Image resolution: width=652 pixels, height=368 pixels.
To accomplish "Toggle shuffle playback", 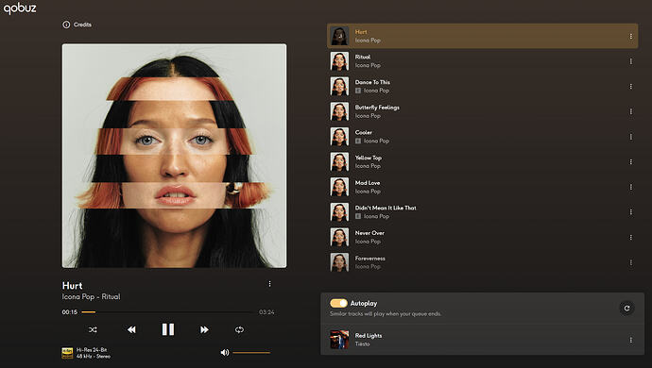I will click(x=93, y=330).
